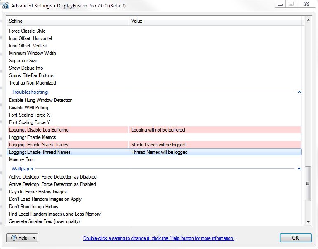Select the Memory Trim setting
Image resolution: width=318 pixels, height=249 pixels.
[21, 160]
